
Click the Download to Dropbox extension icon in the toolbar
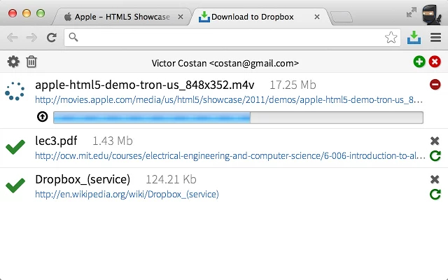[x=414, y=37]
